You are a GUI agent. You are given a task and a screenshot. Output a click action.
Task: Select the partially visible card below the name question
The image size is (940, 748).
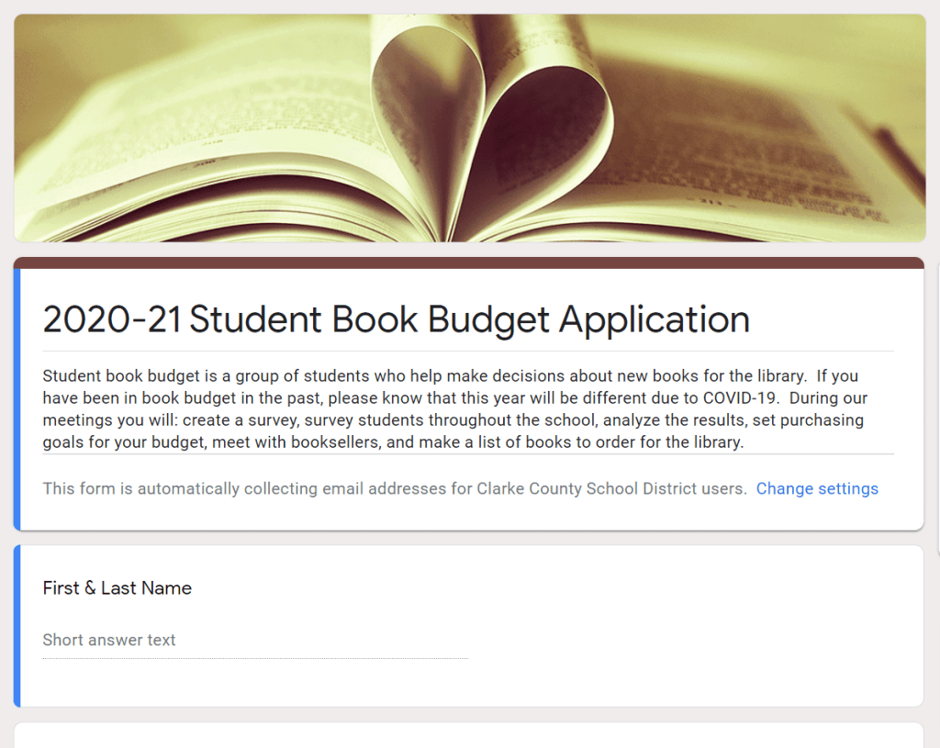click(468, 736)
